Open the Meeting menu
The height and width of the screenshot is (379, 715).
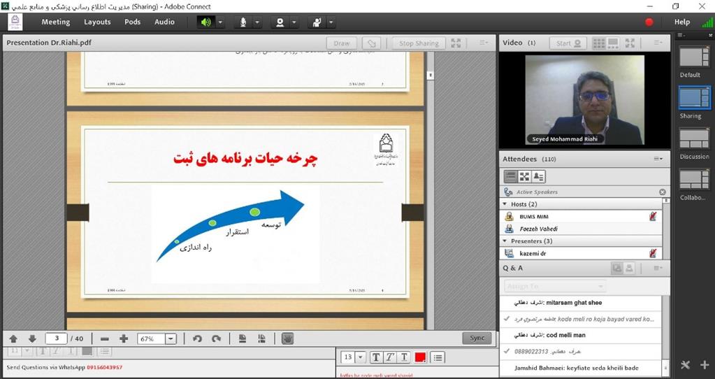tap(56, 22)
